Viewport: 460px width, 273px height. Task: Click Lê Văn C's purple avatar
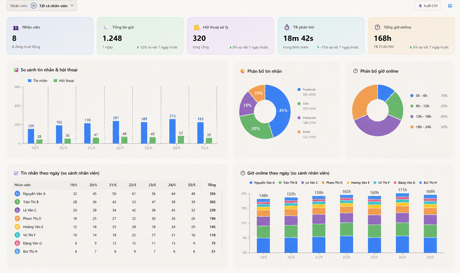17,210
